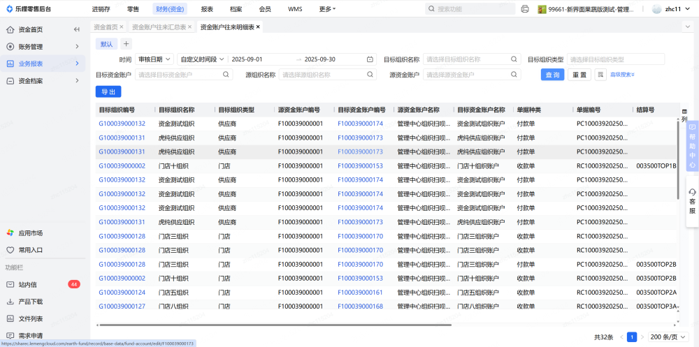Add a new filter scheme with the plus icon
699x347 pixels.
[127, 44]
